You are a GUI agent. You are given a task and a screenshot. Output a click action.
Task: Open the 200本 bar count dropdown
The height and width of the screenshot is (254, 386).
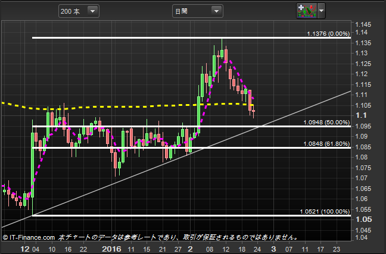point(79,11)
